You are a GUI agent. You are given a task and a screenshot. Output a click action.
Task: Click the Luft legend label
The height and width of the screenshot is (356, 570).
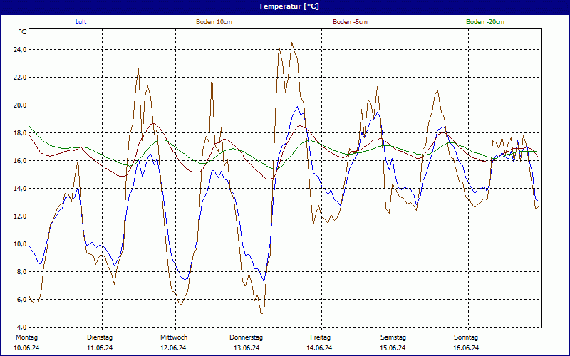coord(82,22)
